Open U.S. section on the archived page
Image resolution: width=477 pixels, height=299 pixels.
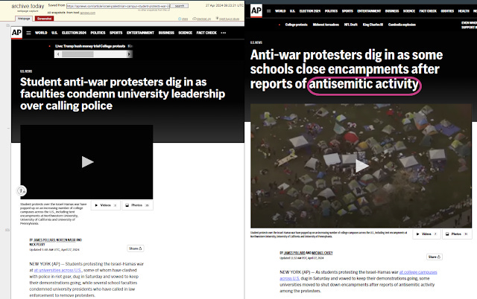pyautogui.click(x=54, y=33)
